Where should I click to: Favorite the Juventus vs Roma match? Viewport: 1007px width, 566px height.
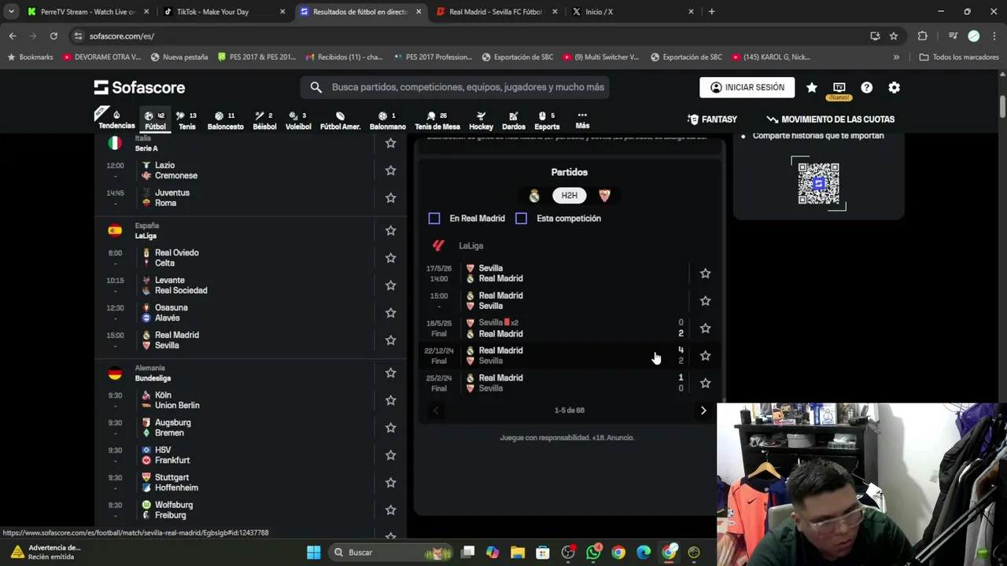click(x=390, y=198)
